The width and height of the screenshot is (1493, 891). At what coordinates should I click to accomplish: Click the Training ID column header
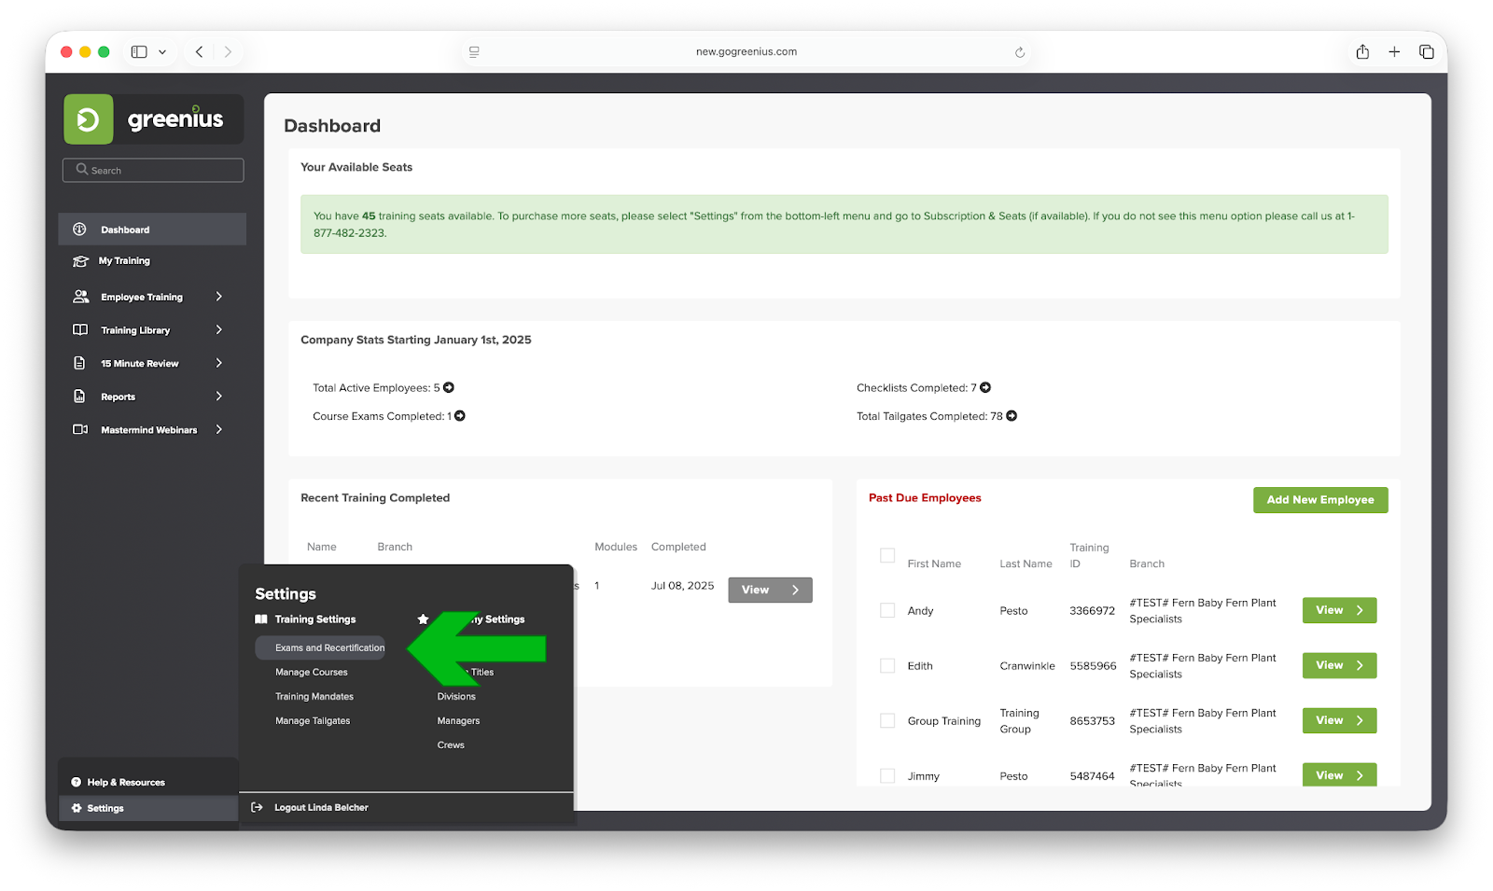click(x=1089, y=556)
